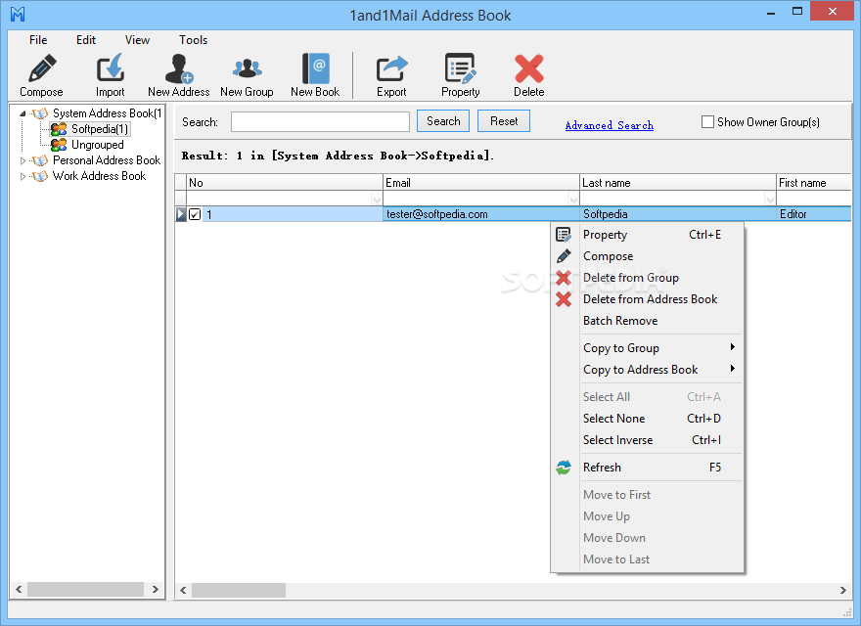Sort by the Email column header
The image size is (861, 626).
click(x=481, y=182)
